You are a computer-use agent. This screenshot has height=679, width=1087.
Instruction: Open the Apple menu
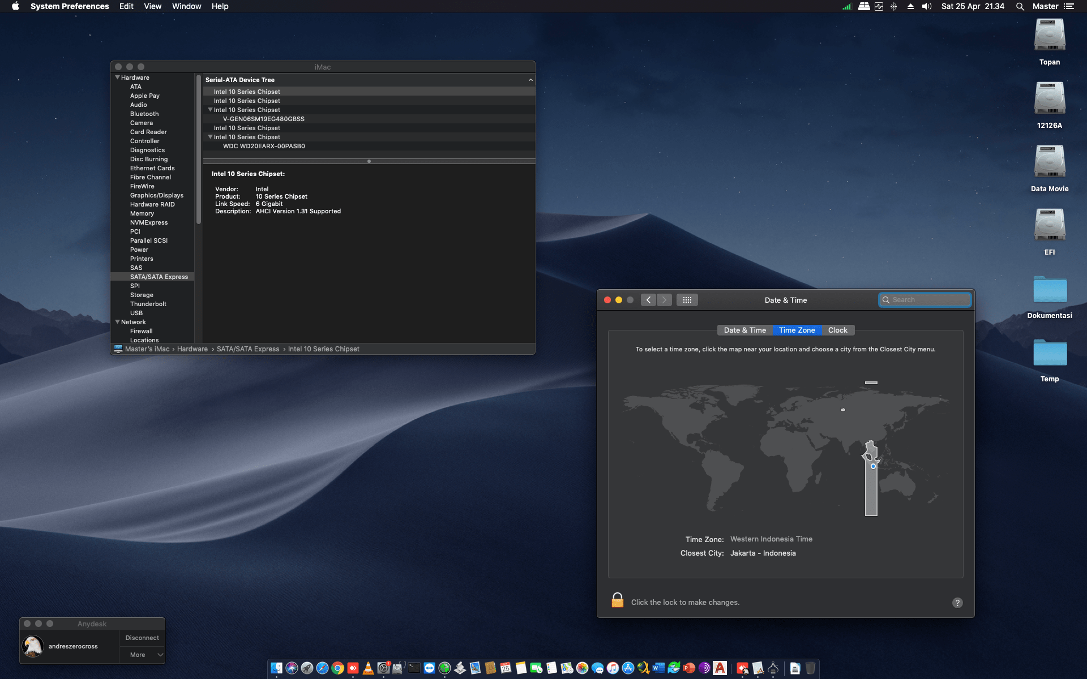point(16,6)
